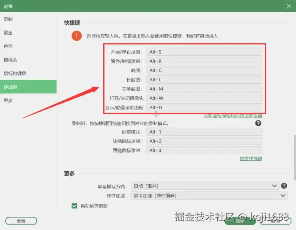Click the 暂停/继续录制 hotkey field Alt+R
This screenshot has height=230, width=296.
204,61
